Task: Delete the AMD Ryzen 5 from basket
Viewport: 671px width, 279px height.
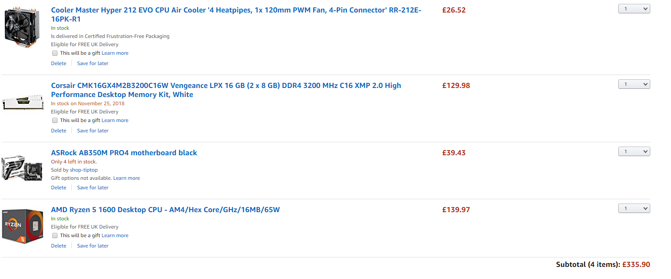Action: click(x=59, y=246)
